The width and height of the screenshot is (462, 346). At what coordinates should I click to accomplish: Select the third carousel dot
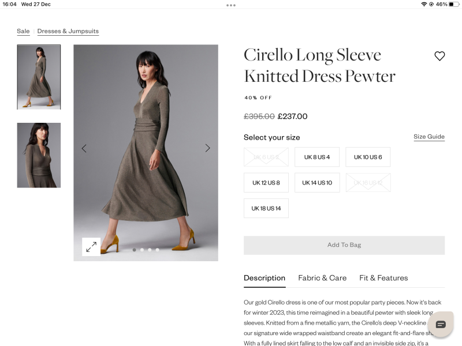tap(150, 250)
